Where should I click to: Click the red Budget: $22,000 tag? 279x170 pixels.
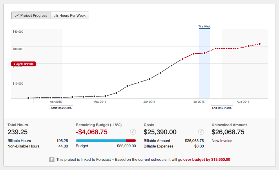click(x=23, y=64)
